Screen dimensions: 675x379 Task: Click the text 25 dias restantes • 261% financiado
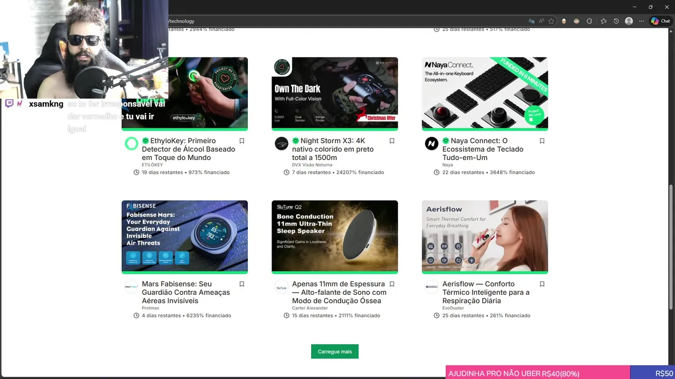[486, 316]
